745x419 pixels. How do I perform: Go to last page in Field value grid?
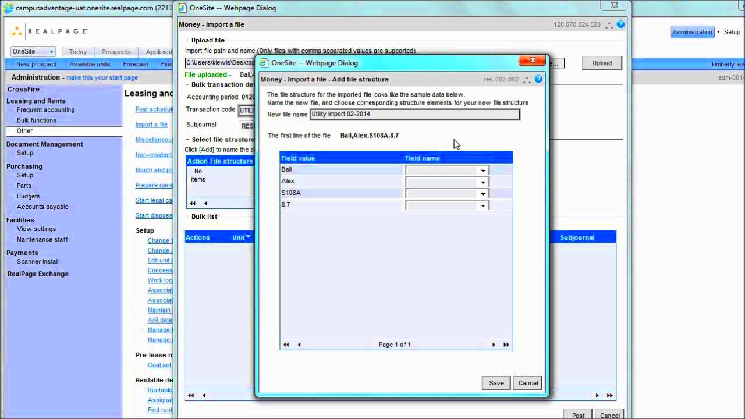click(506, 345)
